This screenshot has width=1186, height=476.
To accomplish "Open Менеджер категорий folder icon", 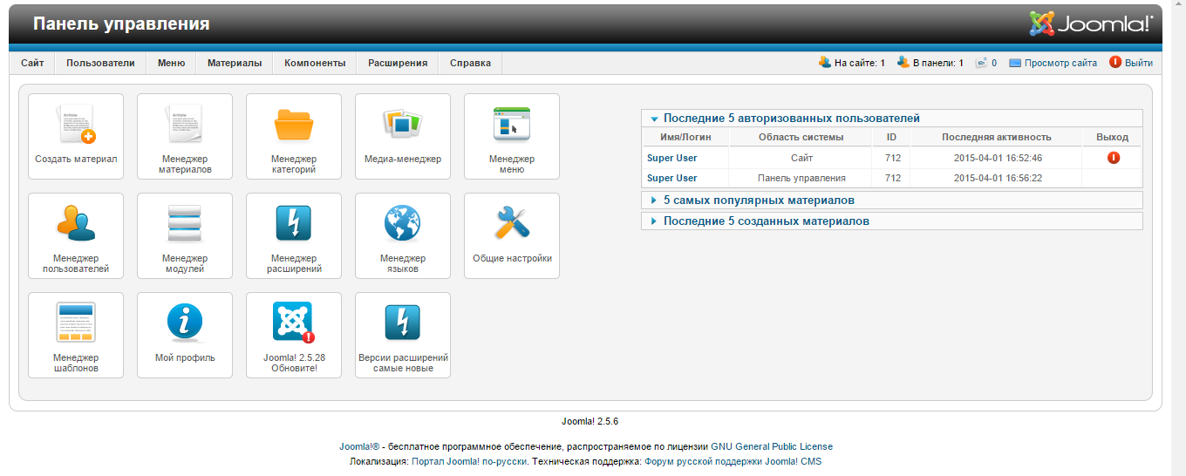I will (294, 137).
